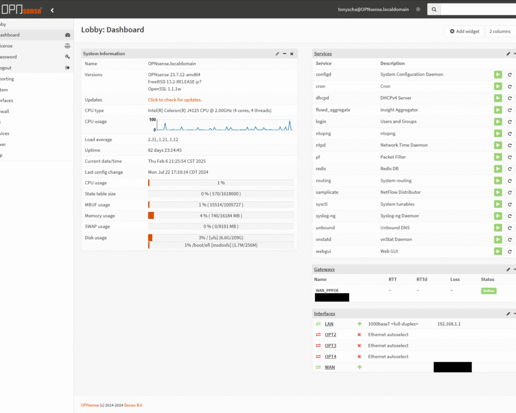Click the green status icon for vnstatd

[498, 240]
